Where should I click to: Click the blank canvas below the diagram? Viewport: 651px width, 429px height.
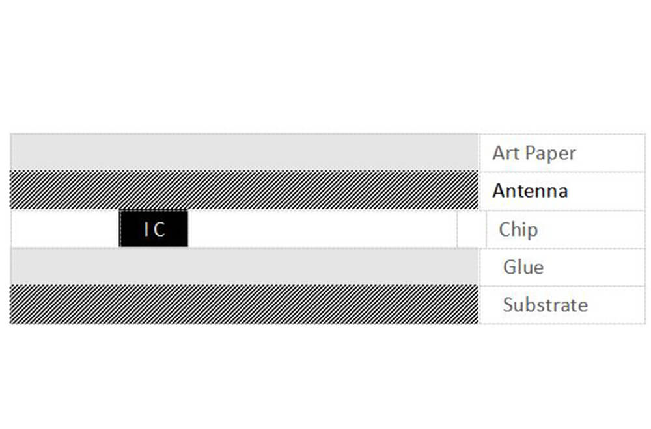click(x=325, y=377)
